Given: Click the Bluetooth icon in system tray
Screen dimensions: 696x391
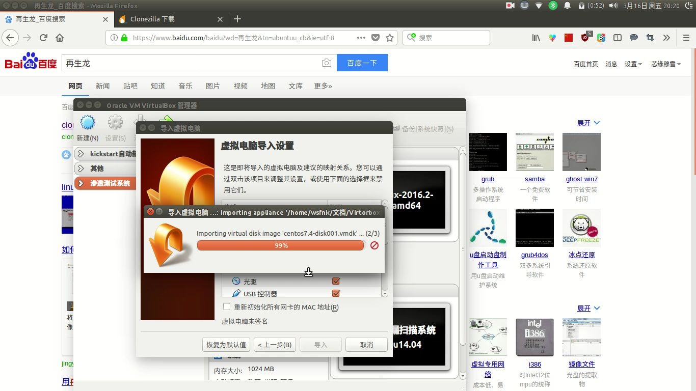Looking at the screenshot, I should pyautogui.click(x=553, y=6).
